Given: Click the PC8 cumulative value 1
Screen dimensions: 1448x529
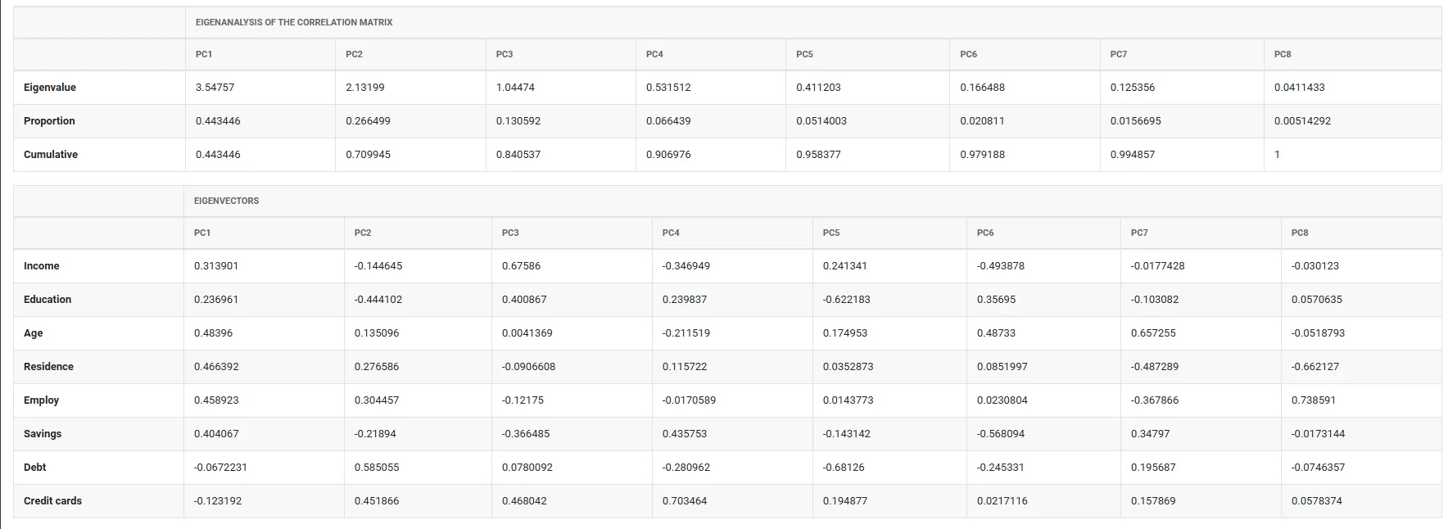Looking at the screenshot, I should pos(1277,155).
